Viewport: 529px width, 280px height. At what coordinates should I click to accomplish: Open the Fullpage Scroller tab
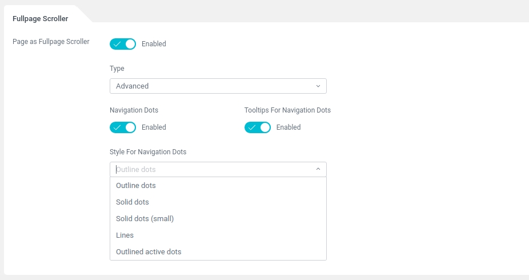click(41, 19)
